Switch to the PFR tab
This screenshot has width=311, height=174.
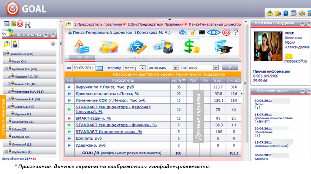(x=192, y=57)
